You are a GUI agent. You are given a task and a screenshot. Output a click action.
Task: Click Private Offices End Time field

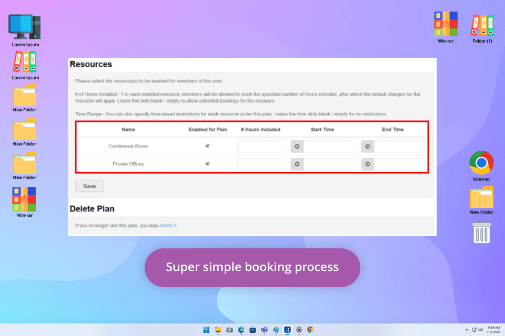coord(399,164)
